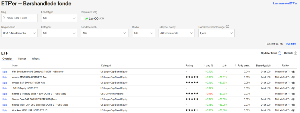Switch to the Kurser tab
300x113 pixels.
tap(22, 59)
